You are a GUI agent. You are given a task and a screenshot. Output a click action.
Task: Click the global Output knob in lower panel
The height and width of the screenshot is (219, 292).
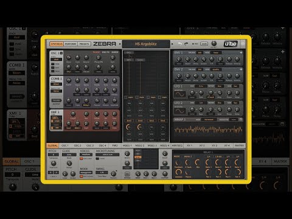coord(165,173)
